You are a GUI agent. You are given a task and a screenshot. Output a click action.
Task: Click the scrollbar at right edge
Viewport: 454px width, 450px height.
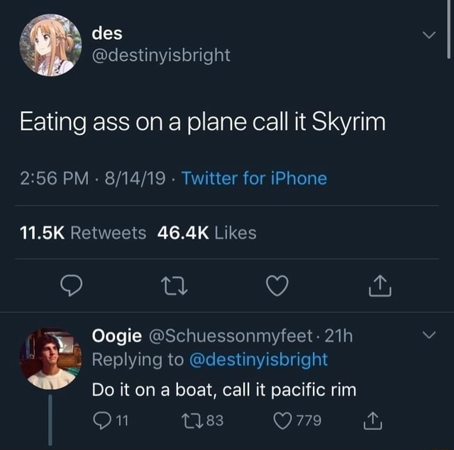pos(448,29)
